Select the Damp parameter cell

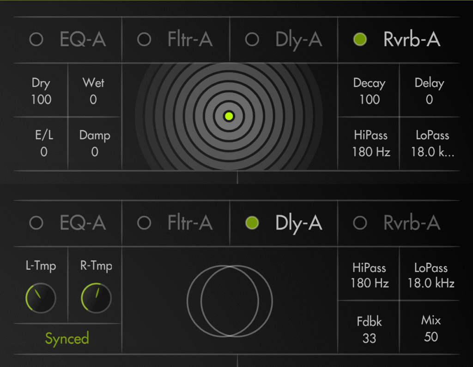[95, 144]
